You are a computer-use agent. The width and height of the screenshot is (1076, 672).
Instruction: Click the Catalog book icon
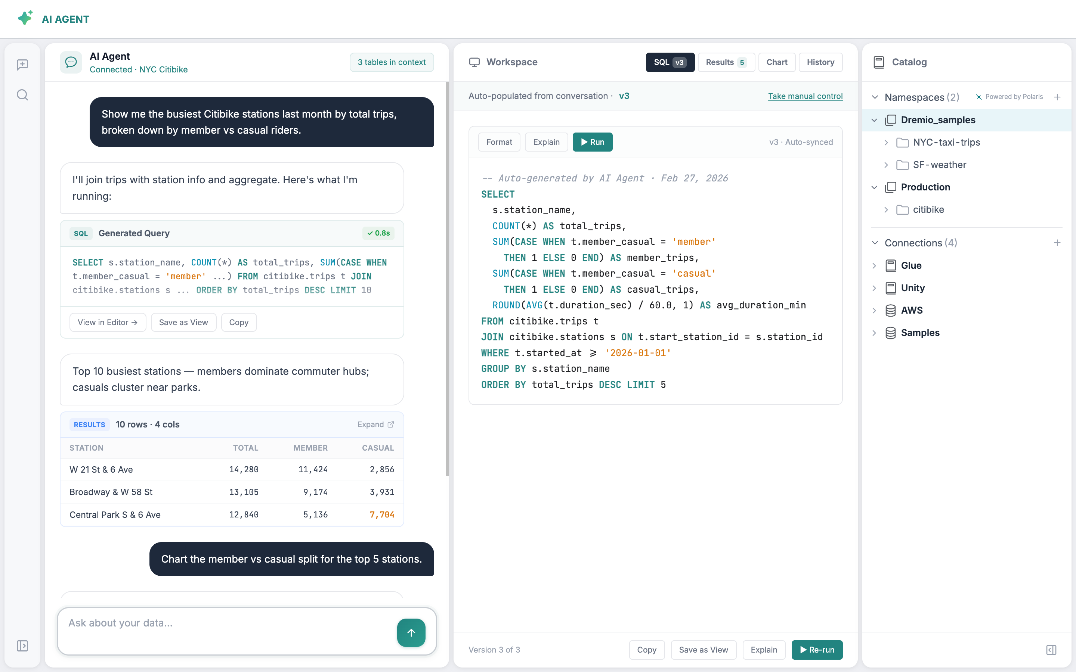[x=879, y=62]
